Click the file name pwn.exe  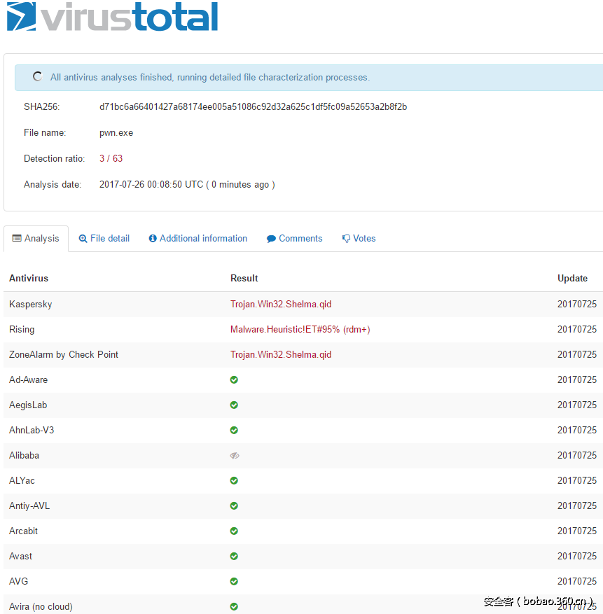click(x=116, y=133)
